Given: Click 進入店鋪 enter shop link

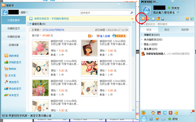Looking at the screenshot, I should (103, 36).
